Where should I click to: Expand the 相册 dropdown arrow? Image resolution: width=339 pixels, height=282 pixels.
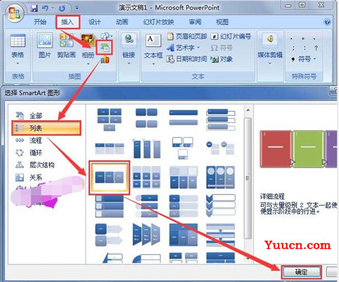pos(88,64)
